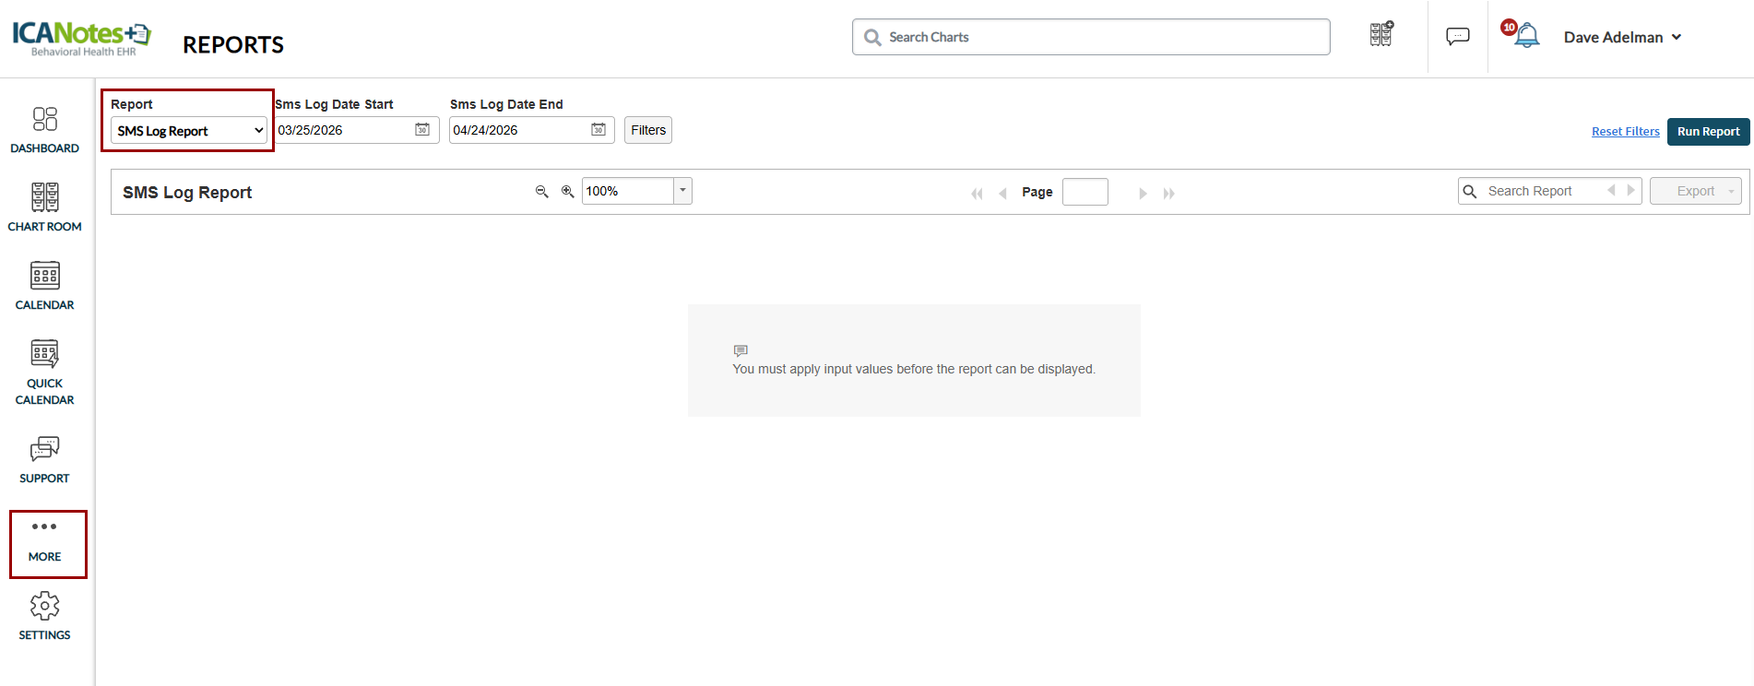Click the chart cabinet icon in header
1754x686 pixels.
click(1381, 35)
